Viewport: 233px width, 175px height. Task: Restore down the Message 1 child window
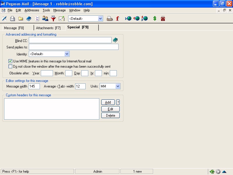click(224, 10)
